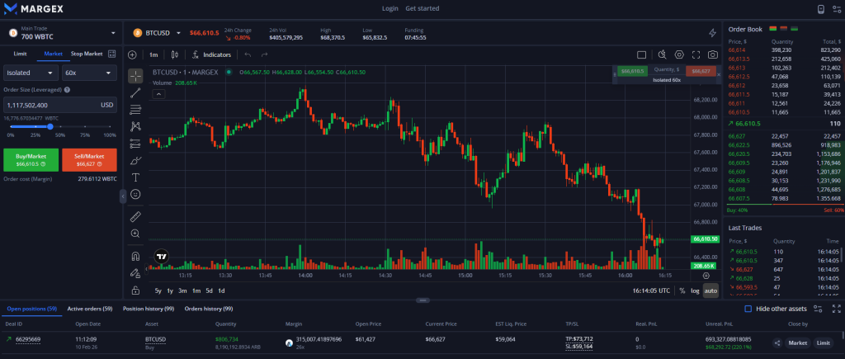Open the quick search icon in chart toolbar

(663, 54)
